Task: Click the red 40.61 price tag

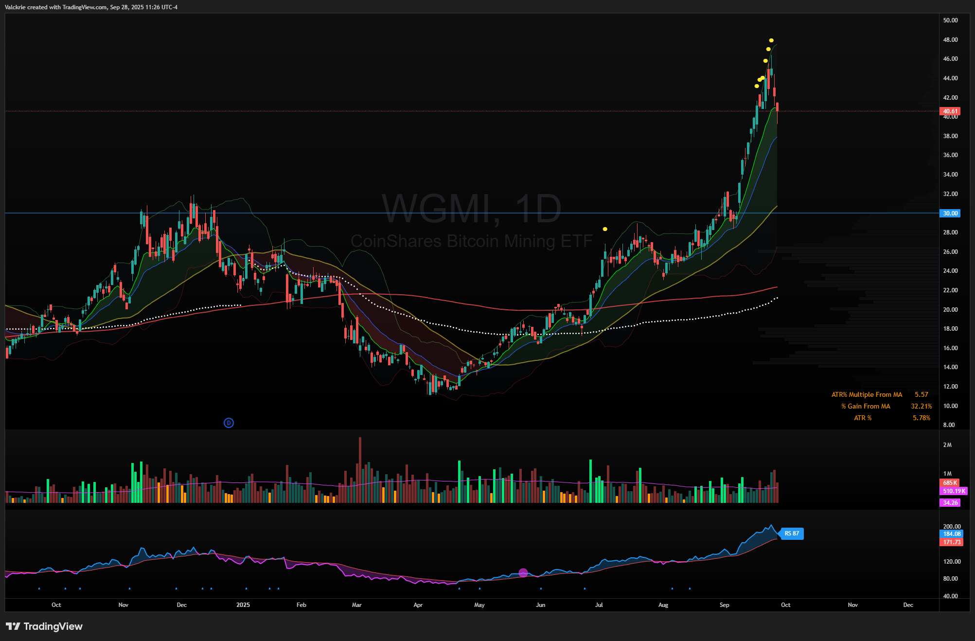Action: 950,111
